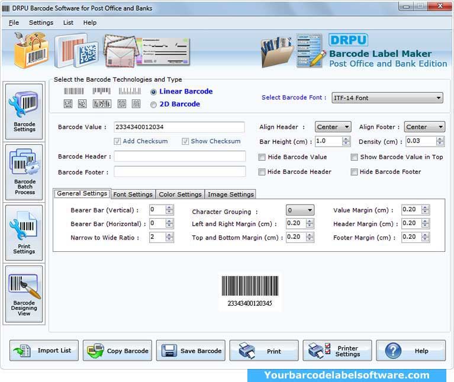
Task: Click the last 2D barcode sample icon
Action: (136, 104)
